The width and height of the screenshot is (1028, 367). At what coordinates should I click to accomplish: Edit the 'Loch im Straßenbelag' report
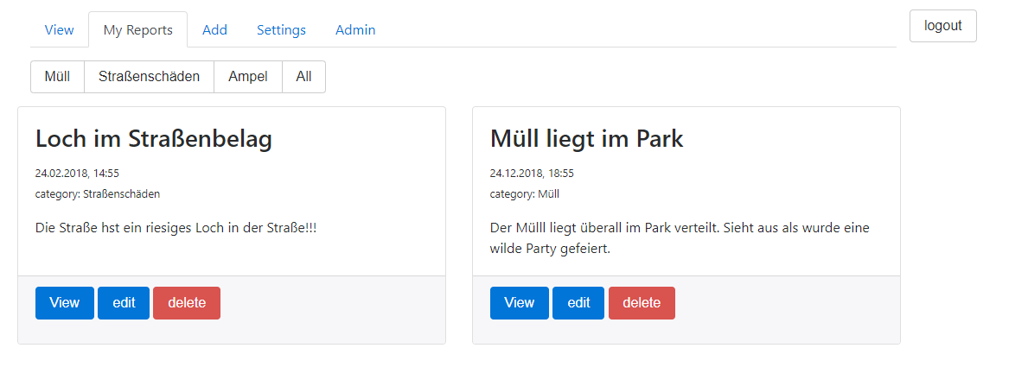(124, 303)
